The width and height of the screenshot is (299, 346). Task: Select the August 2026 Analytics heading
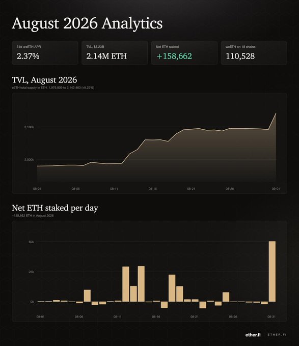pos(87,23)
